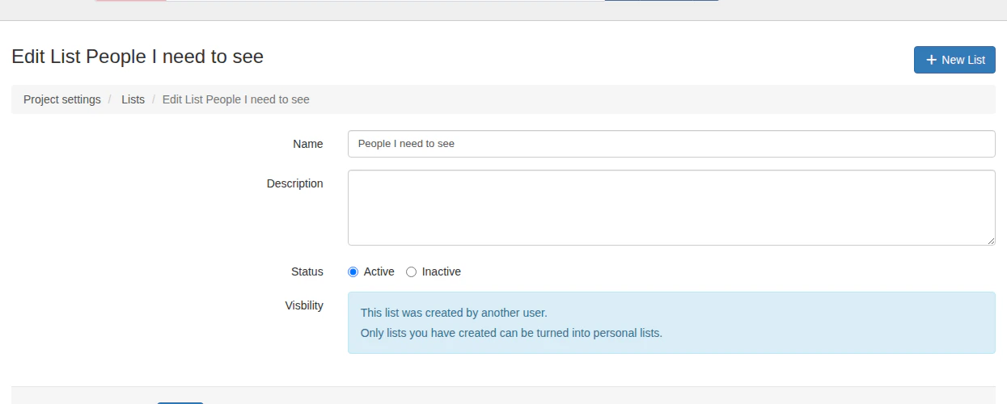Click 'This list was created by another user.'
This screenshot has height=404, width=1007.
(454, 313)
